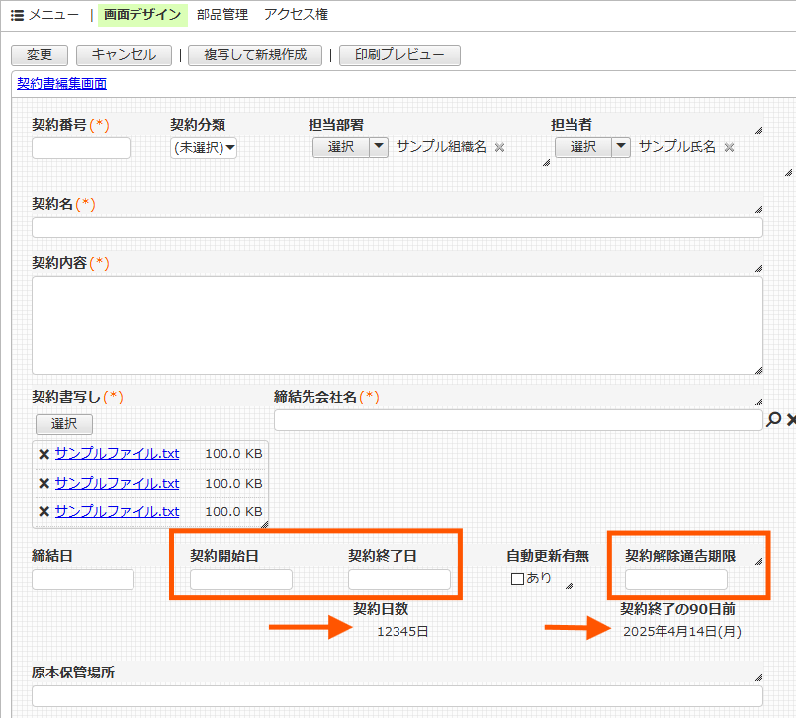
Task: Delete the second サンプルファイル.txt attachment
Action: coord(44,483)
